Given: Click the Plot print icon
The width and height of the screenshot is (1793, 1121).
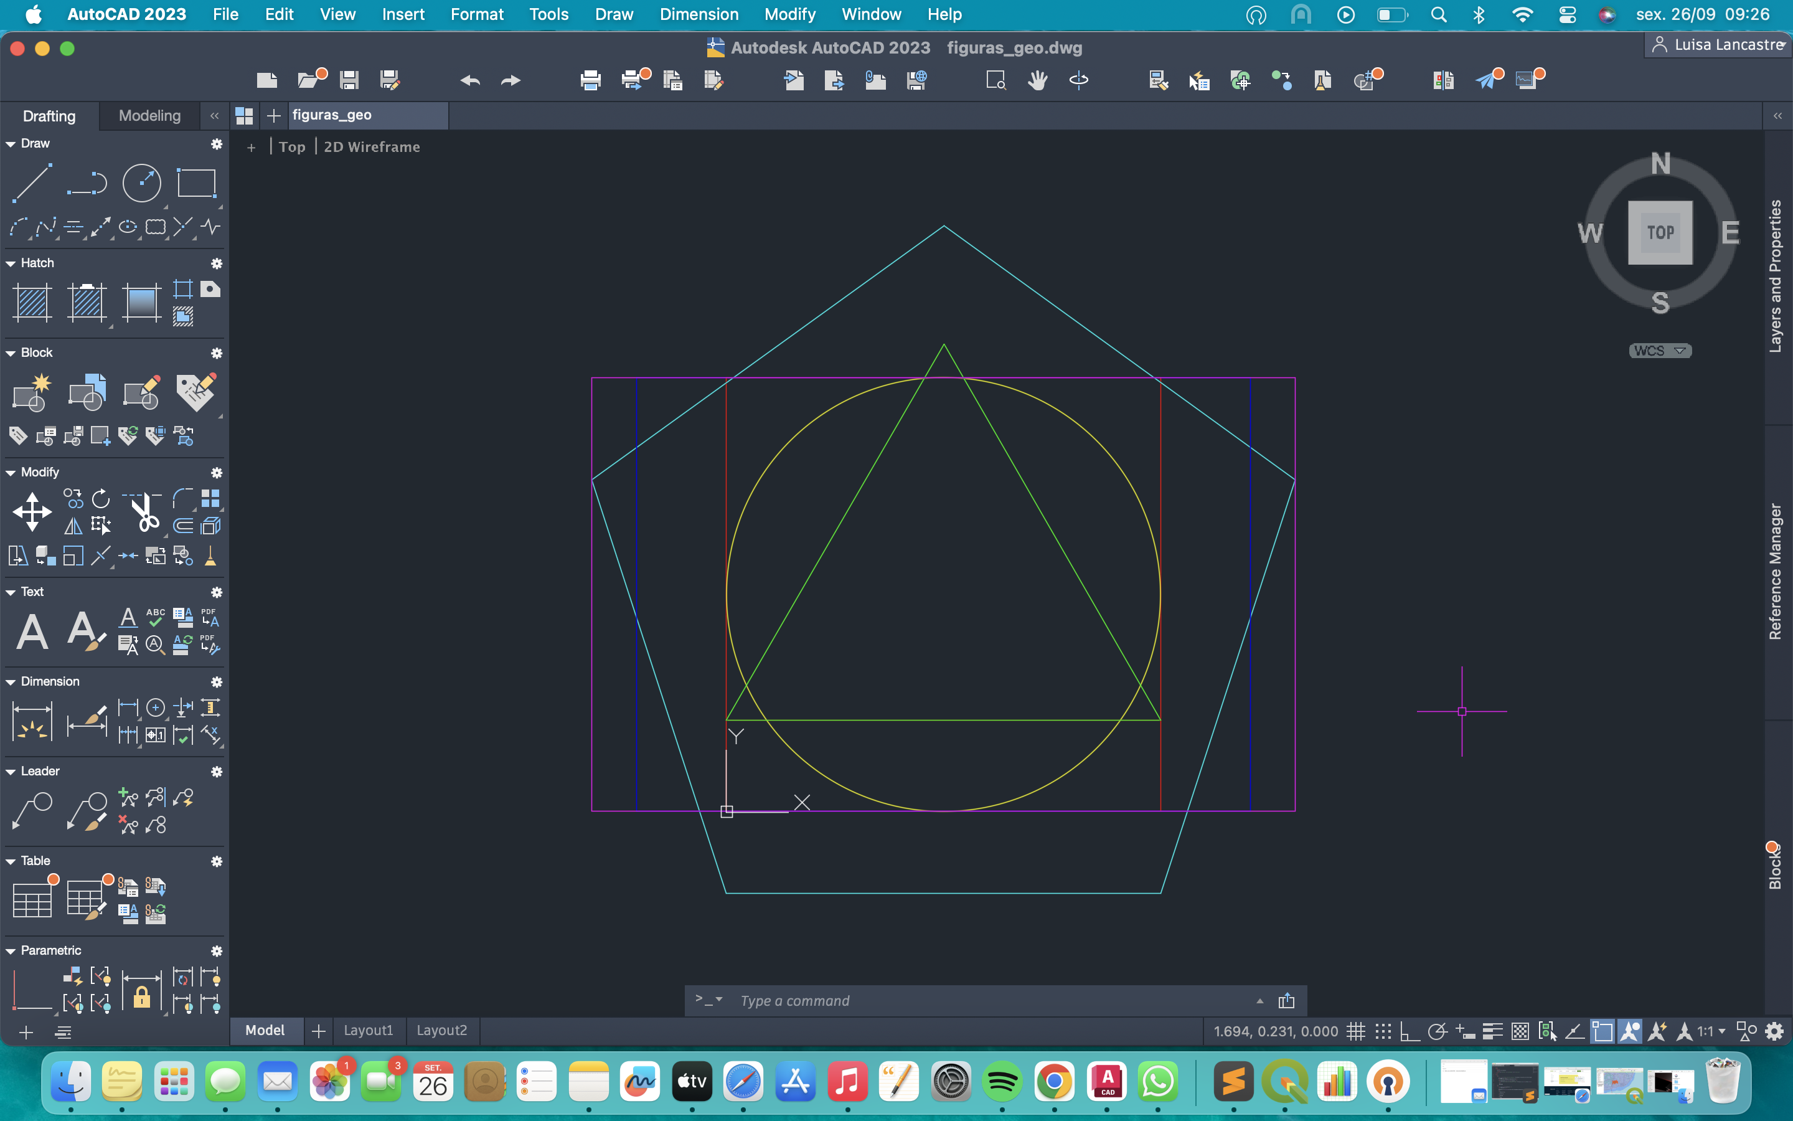Looking at the screenshot, I should pyautogui.click(x=590, y=80).
